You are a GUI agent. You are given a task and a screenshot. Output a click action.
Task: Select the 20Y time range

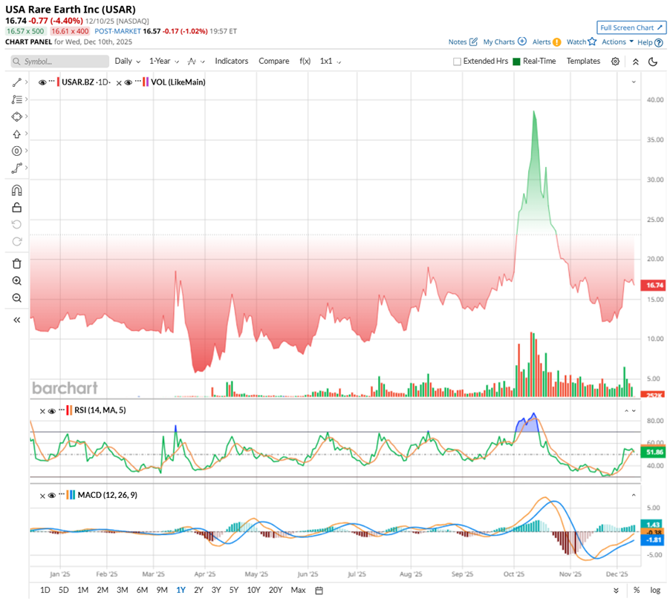275,590
